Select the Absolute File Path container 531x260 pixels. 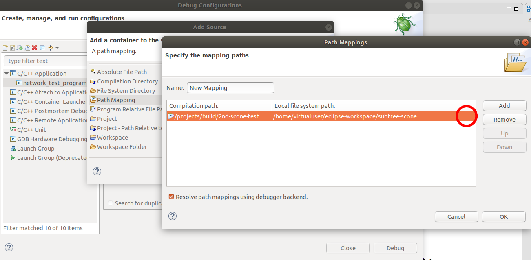122,72
